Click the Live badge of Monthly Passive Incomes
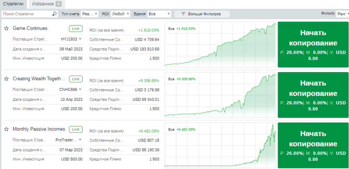The height and width of the screenshot is (169, 349). coord(75,129)
